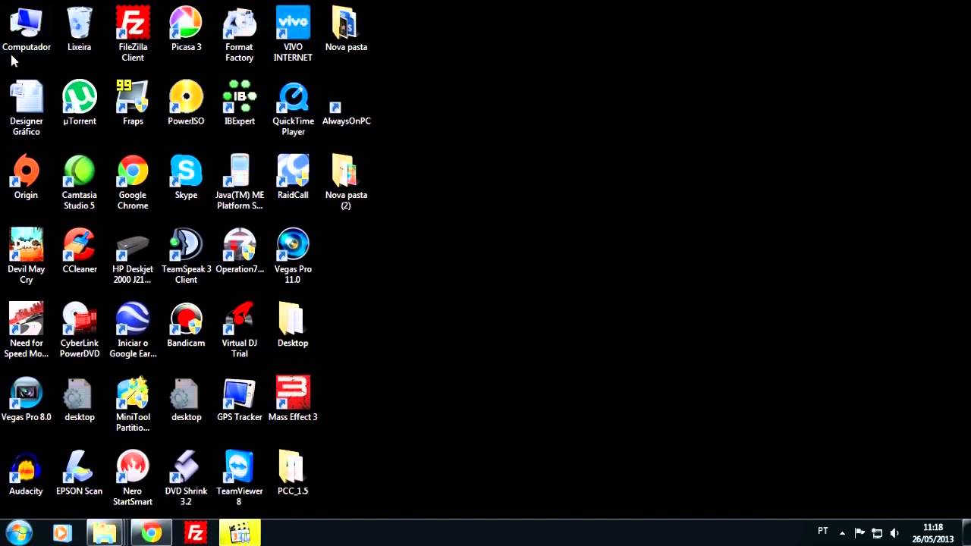
Task: Open the Action Center flag icon
Action: click(859, 533)
